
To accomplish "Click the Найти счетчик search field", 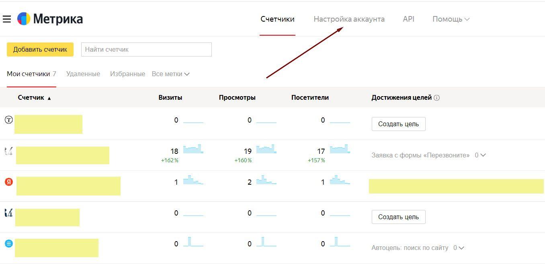I will (146, 49).
